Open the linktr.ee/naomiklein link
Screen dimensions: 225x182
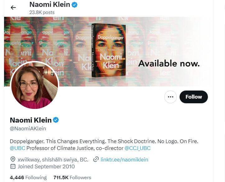124,160
